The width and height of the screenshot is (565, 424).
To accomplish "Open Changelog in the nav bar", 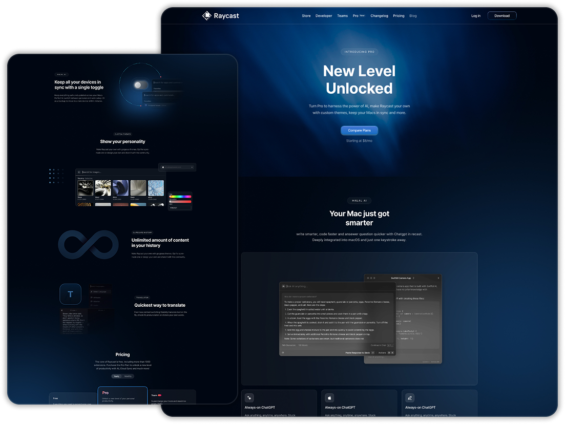I will (379, 16).
